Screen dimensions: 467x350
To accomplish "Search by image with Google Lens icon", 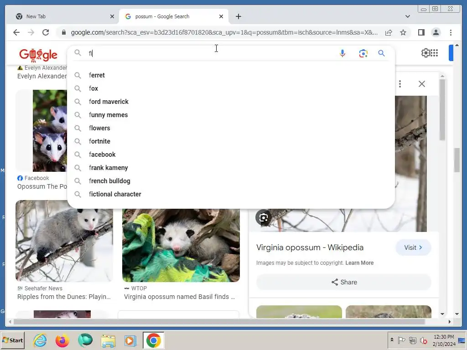I will 363,53.
